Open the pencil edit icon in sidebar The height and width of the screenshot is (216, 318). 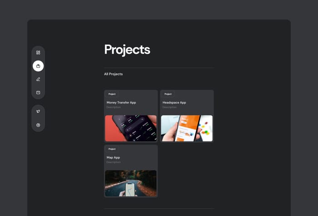[38, 79]
